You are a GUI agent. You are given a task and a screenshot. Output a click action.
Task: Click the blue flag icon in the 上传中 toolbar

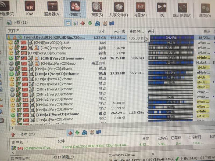coord(99,132)
